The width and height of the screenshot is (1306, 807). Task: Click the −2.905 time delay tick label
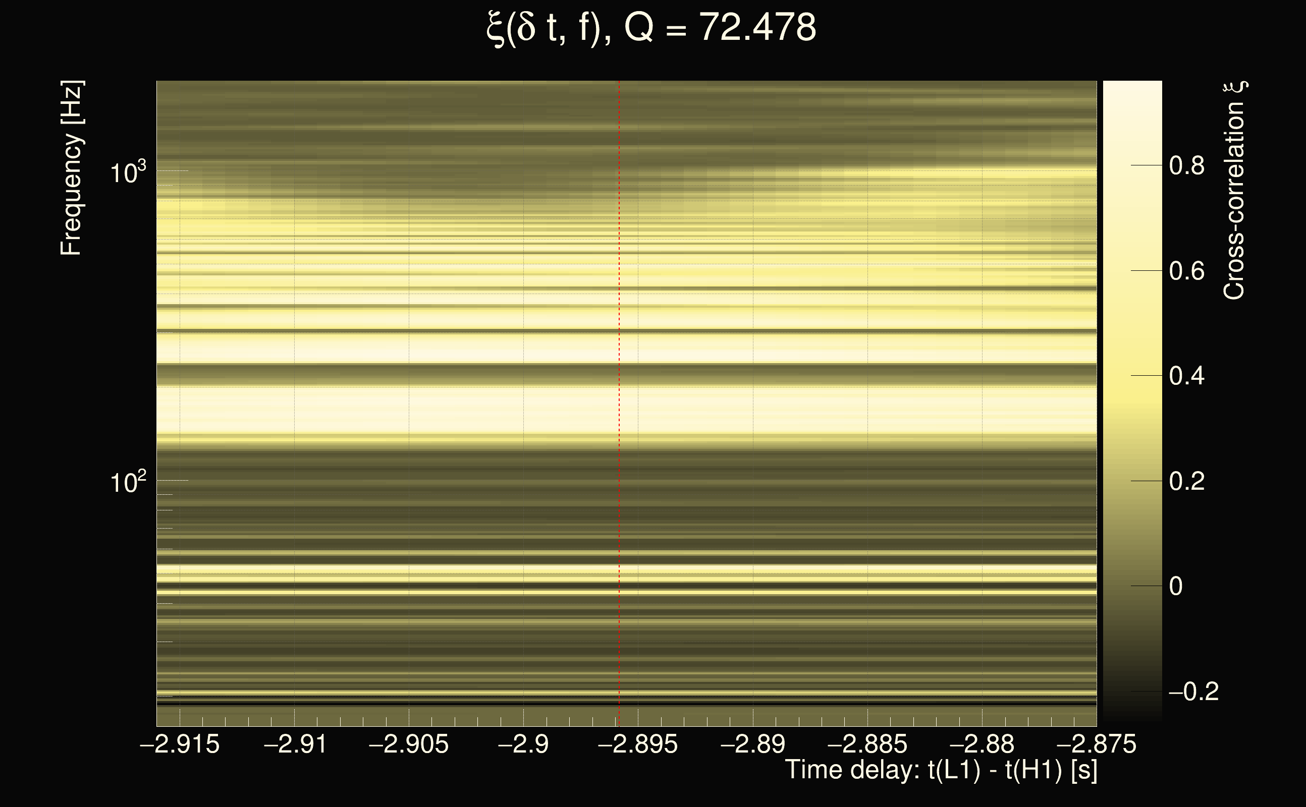(x=408, y=744)
